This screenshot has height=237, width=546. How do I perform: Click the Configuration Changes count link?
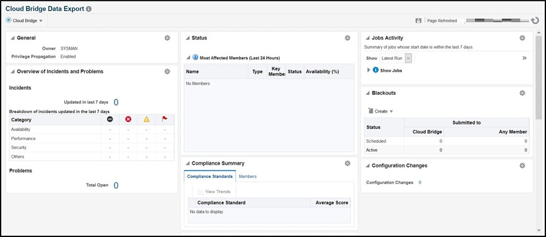tap(420, 182)
